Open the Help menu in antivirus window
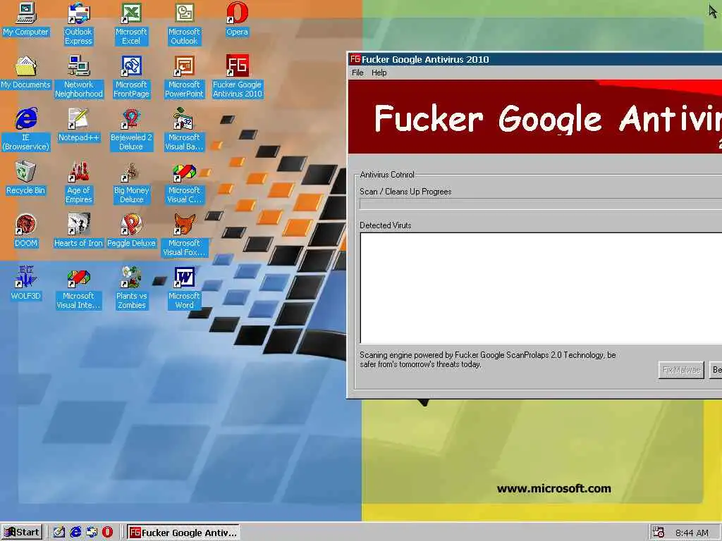The width and height of the screenshot is (722, 541). [x=379, y=73]
